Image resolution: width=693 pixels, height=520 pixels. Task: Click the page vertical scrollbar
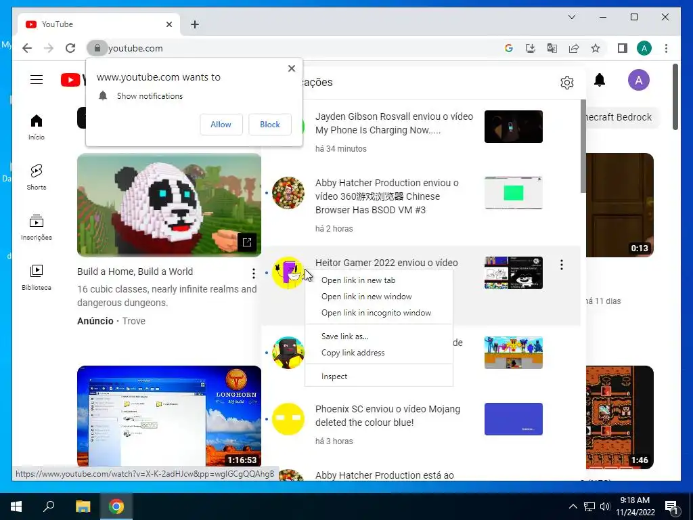coord(675,97)
